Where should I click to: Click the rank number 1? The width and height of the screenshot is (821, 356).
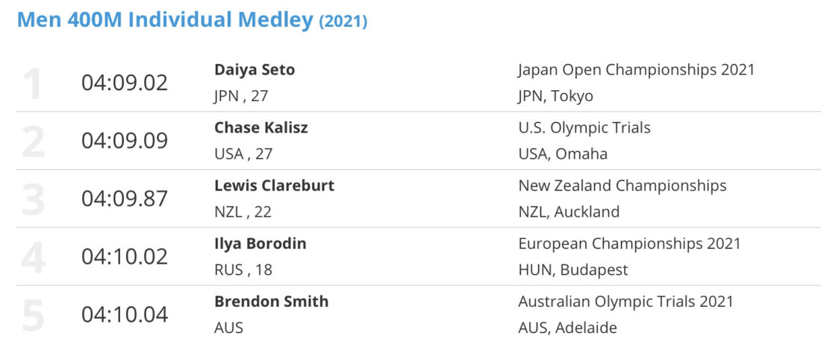click(x=32, y=83)
